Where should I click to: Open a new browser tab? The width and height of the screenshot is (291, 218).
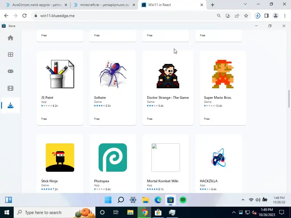coord(213,5)
